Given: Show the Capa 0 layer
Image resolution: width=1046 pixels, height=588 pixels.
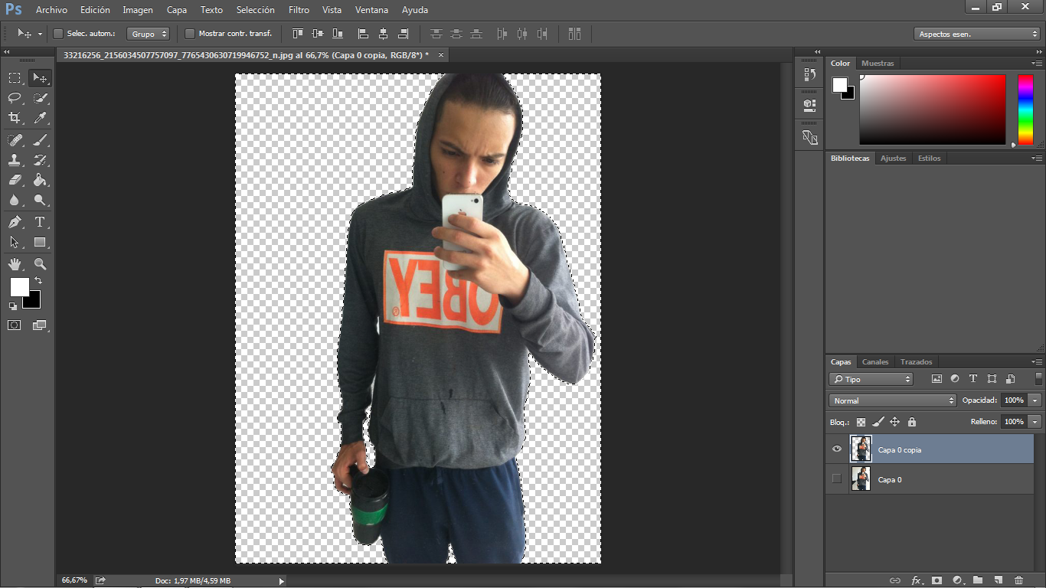Looking at the screenshot, I should [x=836, y=479].
